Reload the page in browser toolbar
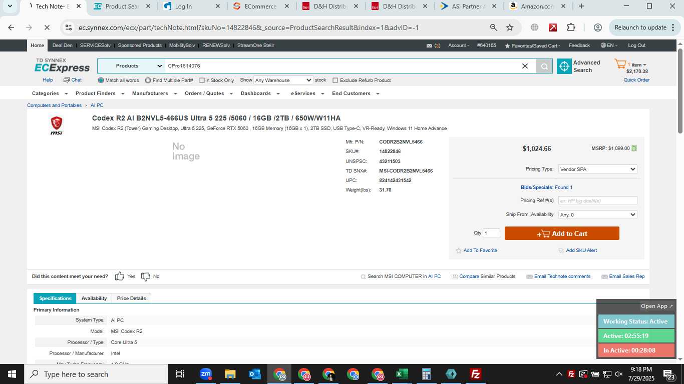Screen dimensions: 684x384 47,27
